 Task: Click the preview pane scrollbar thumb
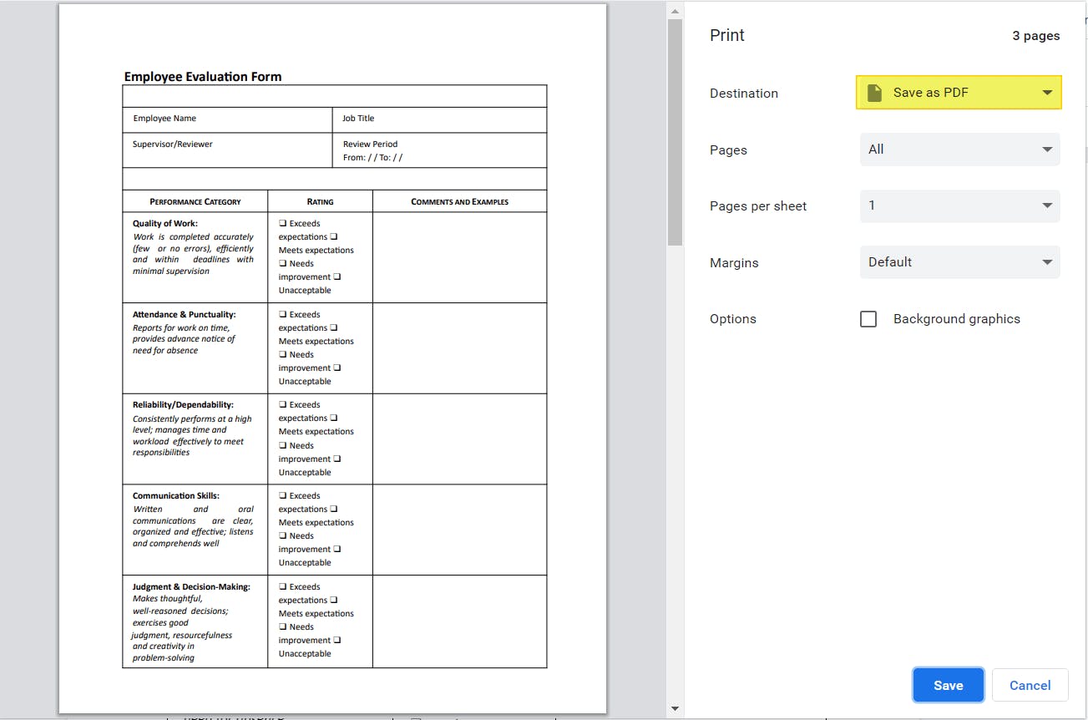click(x=675, y=132)
